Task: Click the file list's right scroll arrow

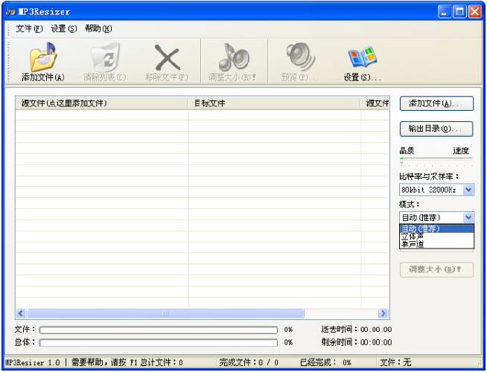Action: click(383, 313)
